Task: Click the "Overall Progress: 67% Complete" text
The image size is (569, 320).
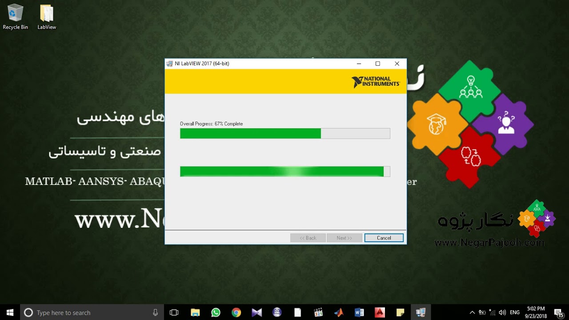Action: [211, 124]
